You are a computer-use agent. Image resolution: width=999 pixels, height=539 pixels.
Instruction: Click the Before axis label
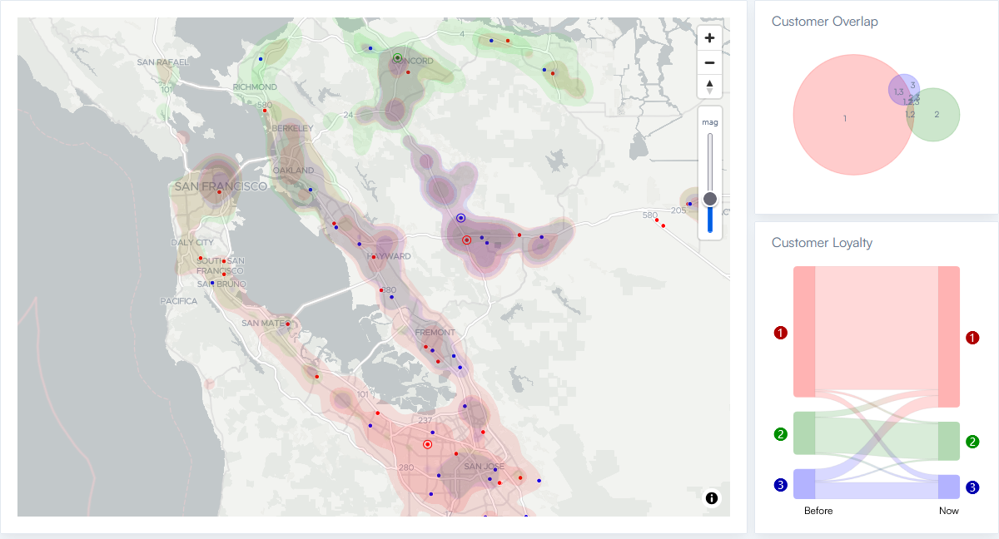tap(818, 511)
